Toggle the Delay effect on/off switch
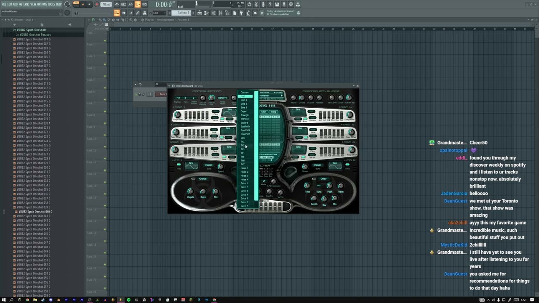This screenshot has width=539, height=303. [x=314, y=179]
